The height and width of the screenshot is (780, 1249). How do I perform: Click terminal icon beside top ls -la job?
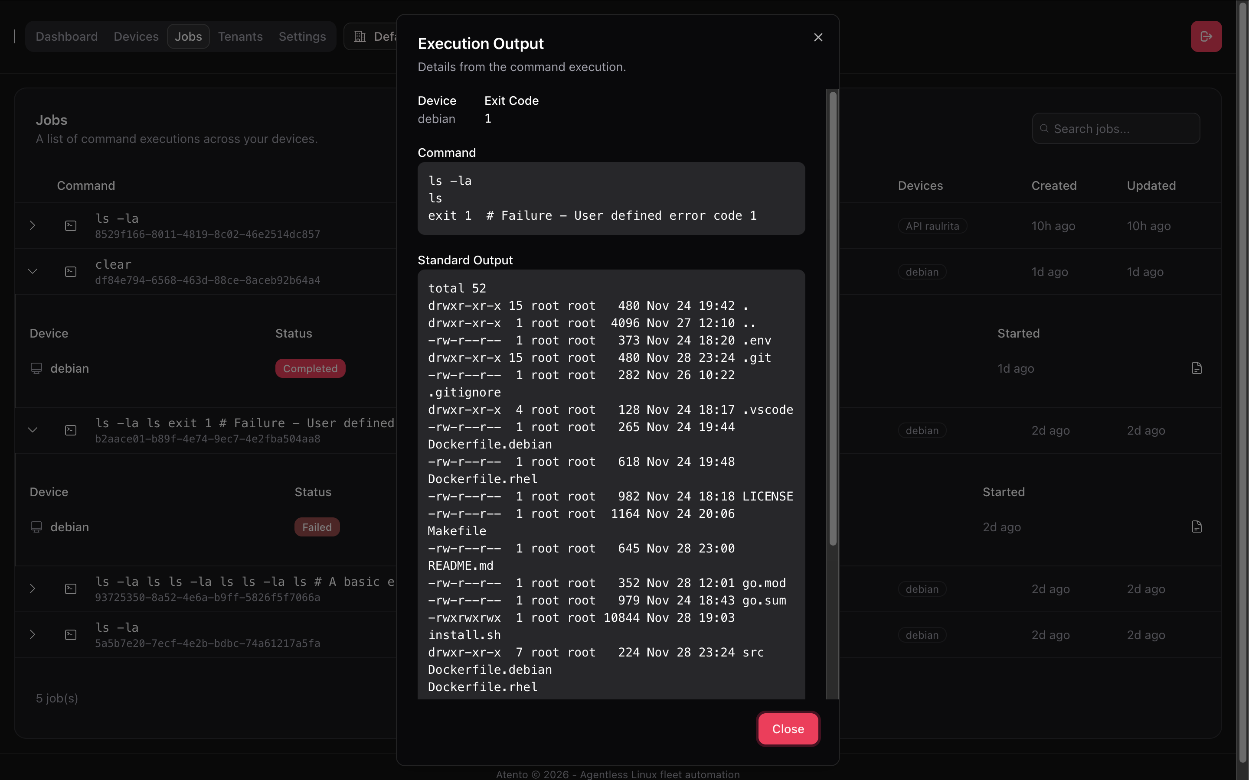[71, 226]
